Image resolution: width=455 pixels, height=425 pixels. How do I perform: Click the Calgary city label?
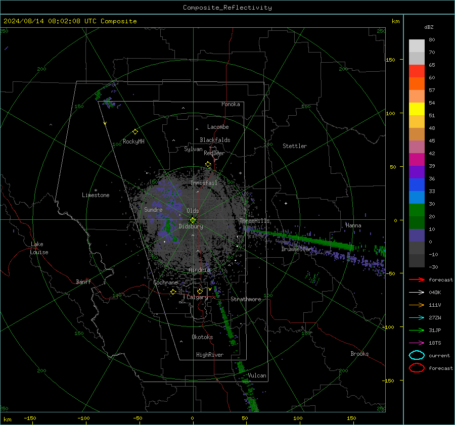197,297
